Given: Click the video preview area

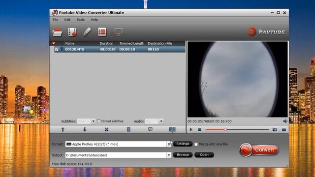Looking at the screenshot, I should point(237,79).
